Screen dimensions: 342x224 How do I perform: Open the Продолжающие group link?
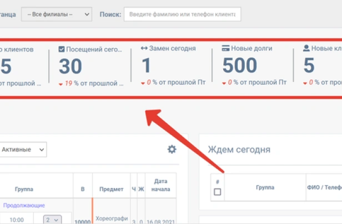pos(24,205)
